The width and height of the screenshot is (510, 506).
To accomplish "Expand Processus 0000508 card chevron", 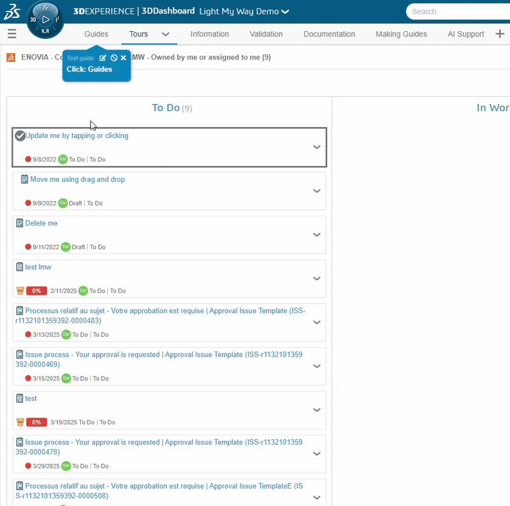I will click(x=317, y=498).
